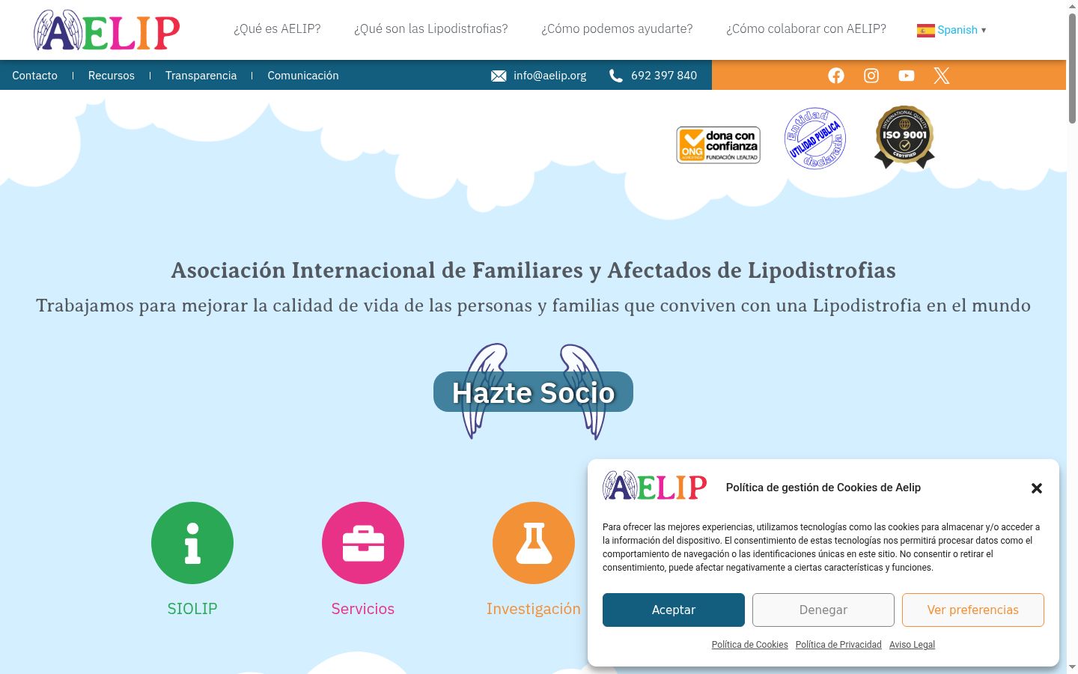Click the 'Entidad Utilidad Pública' stamp
The height and width of the screenshot is (674, 1078).
(815, 139)
